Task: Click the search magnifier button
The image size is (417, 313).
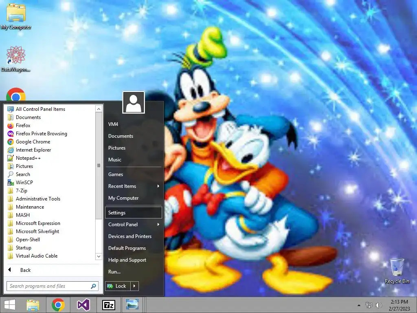Action: (x=93, y=286)
